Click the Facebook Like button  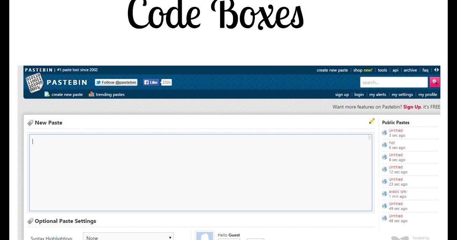151,82
